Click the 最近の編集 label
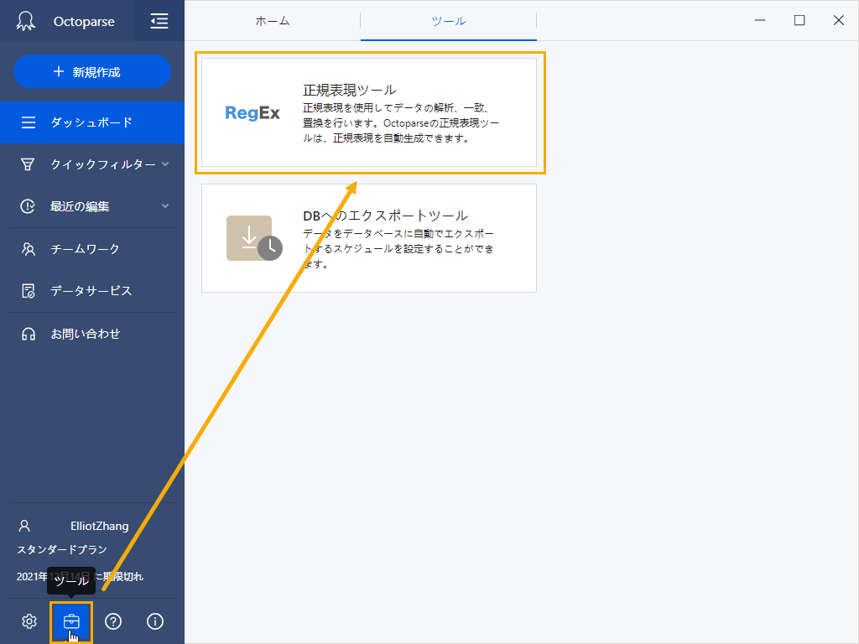The image size is (859, 644). coord(80,206)
